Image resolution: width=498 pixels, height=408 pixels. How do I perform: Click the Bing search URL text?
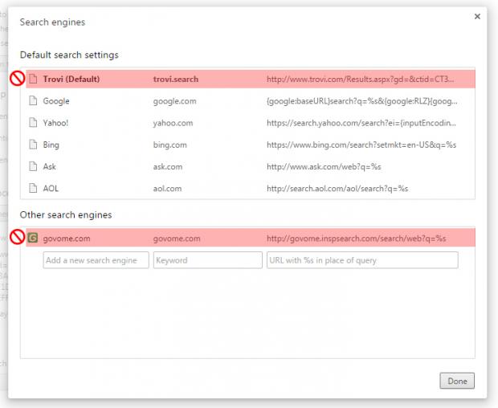pyautogui.click(x=361, y=145)
